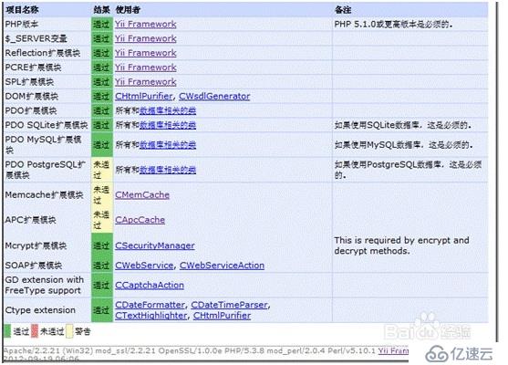The height and width of the screenshot is (365, 508).
Task: Select the 使用者 column header
Action: pyautogui.click(x=128, y=10)
